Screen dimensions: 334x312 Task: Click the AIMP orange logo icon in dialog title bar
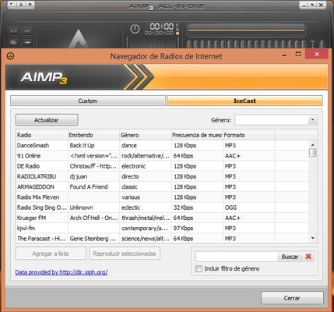pos(10,55)
